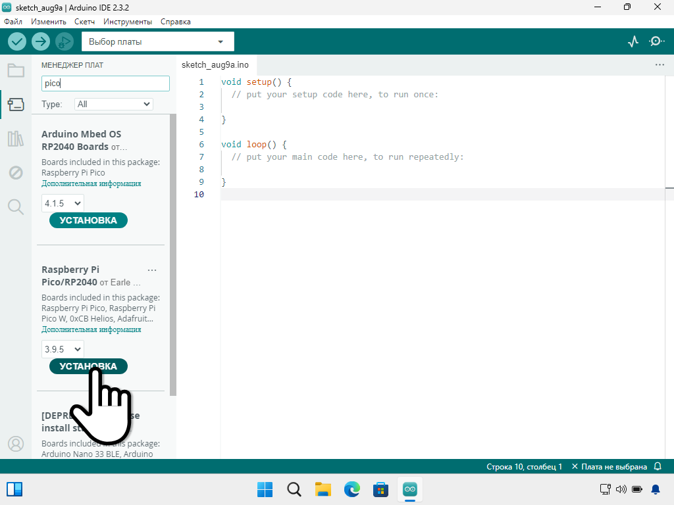Click the boards search field containing 'pico'
The width and height of the screenshot is (674, 505).
tap(105, 84)
